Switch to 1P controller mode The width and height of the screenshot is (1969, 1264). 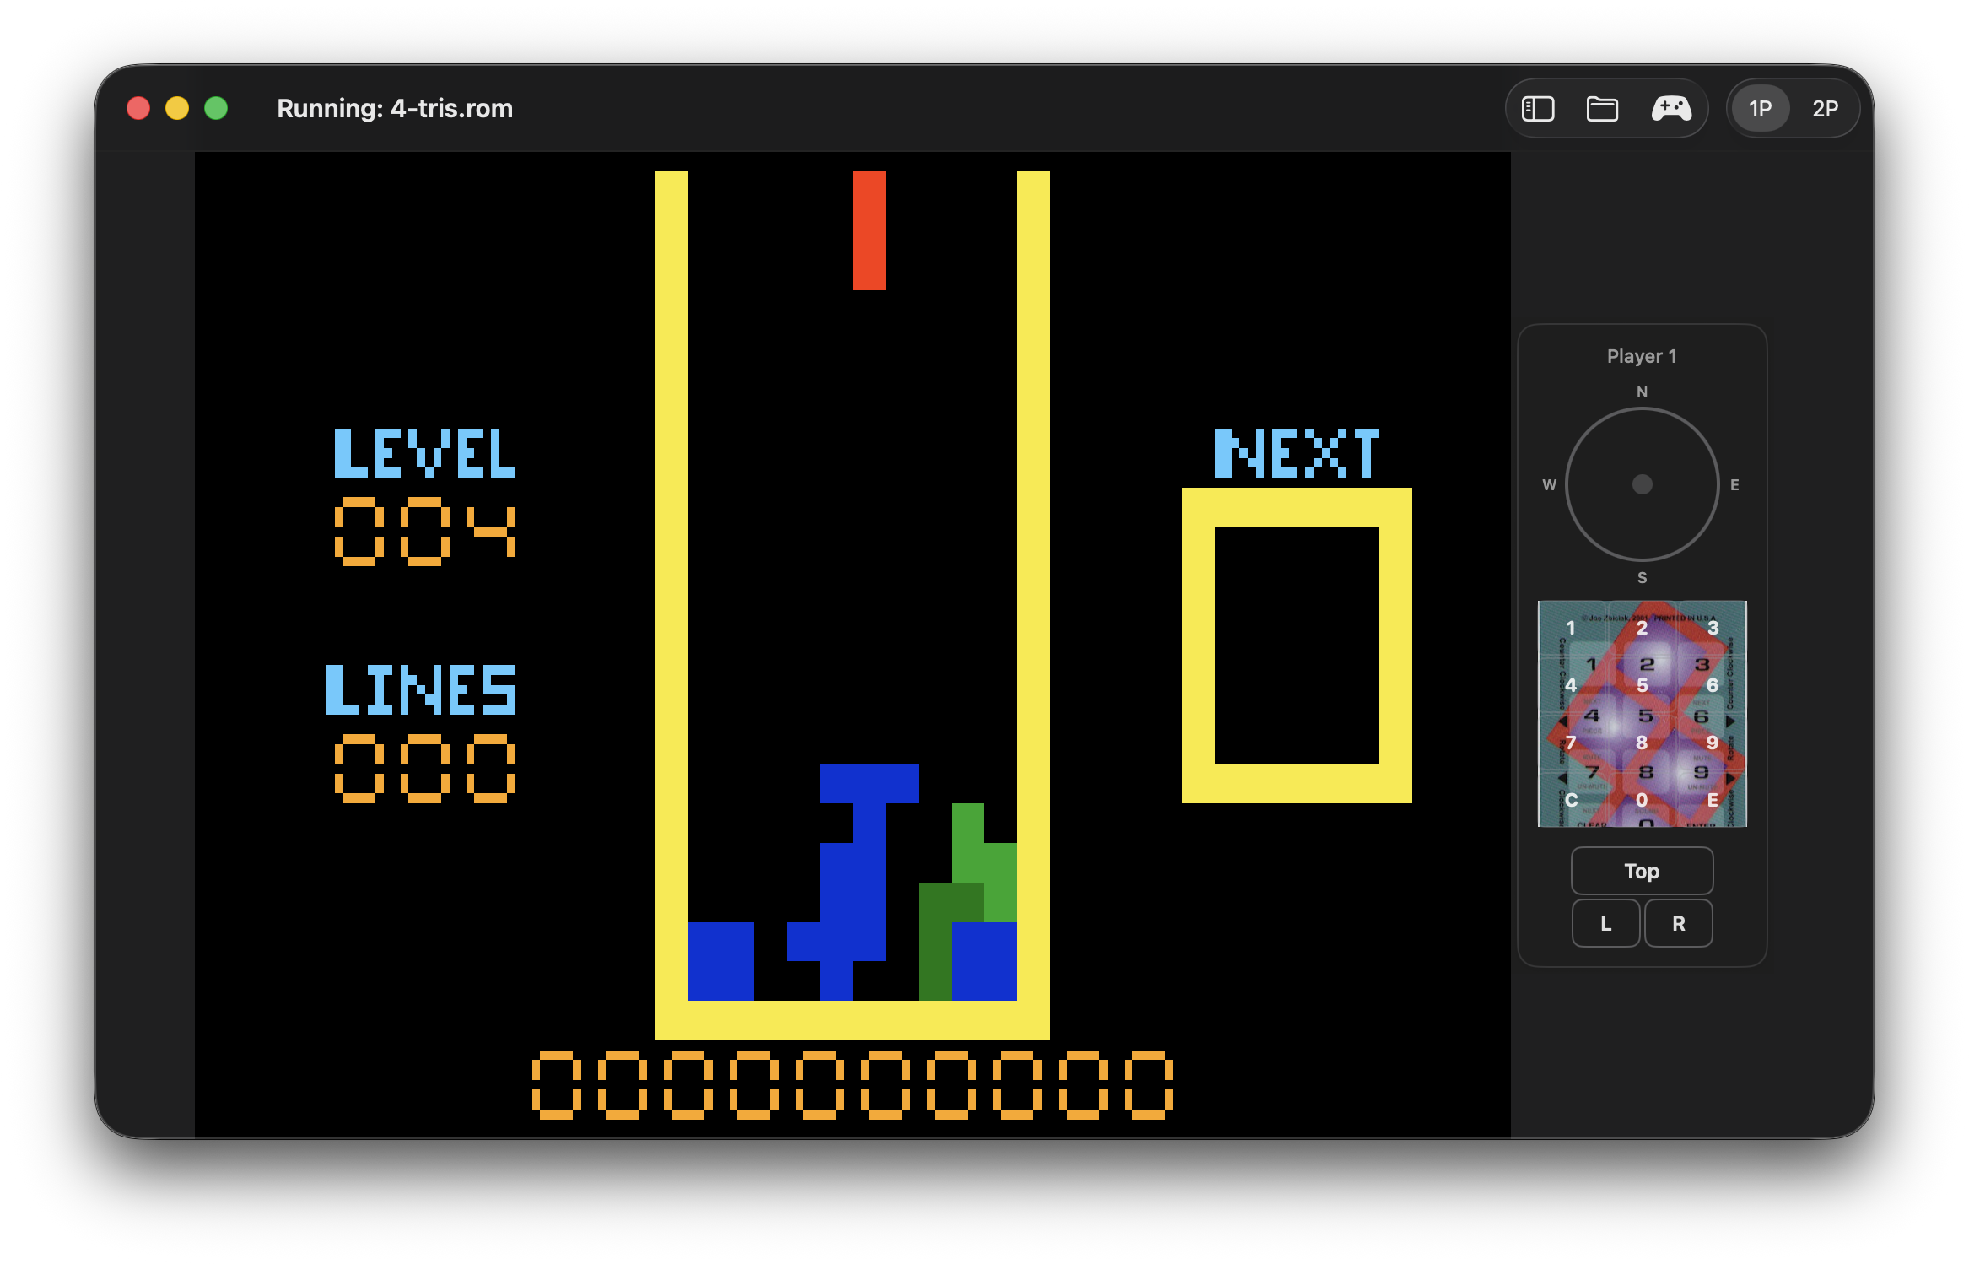(x=1760, y=109)
